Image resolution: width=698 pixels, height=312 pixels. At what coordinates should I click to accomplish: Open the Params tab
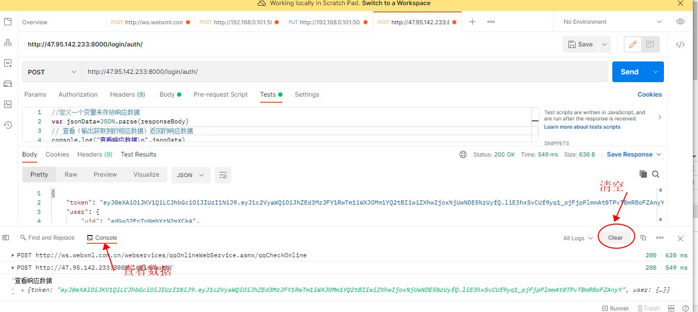point(35,95)
